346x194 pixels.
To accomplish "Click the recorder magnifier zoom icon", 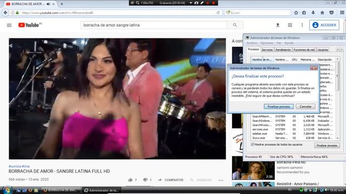I will tap(137, 3).
